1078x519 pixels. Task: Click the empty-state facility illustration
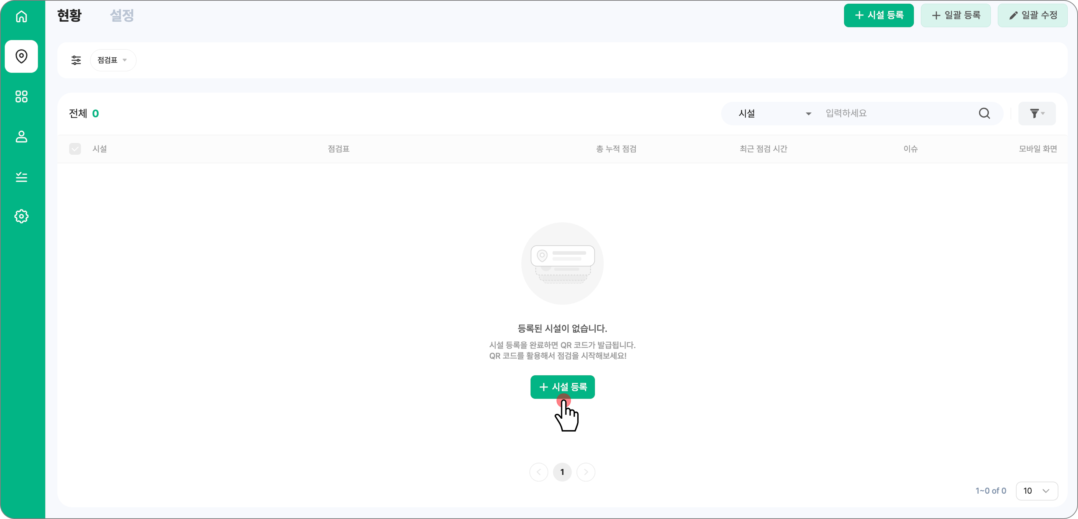click(x=563, y=264)
